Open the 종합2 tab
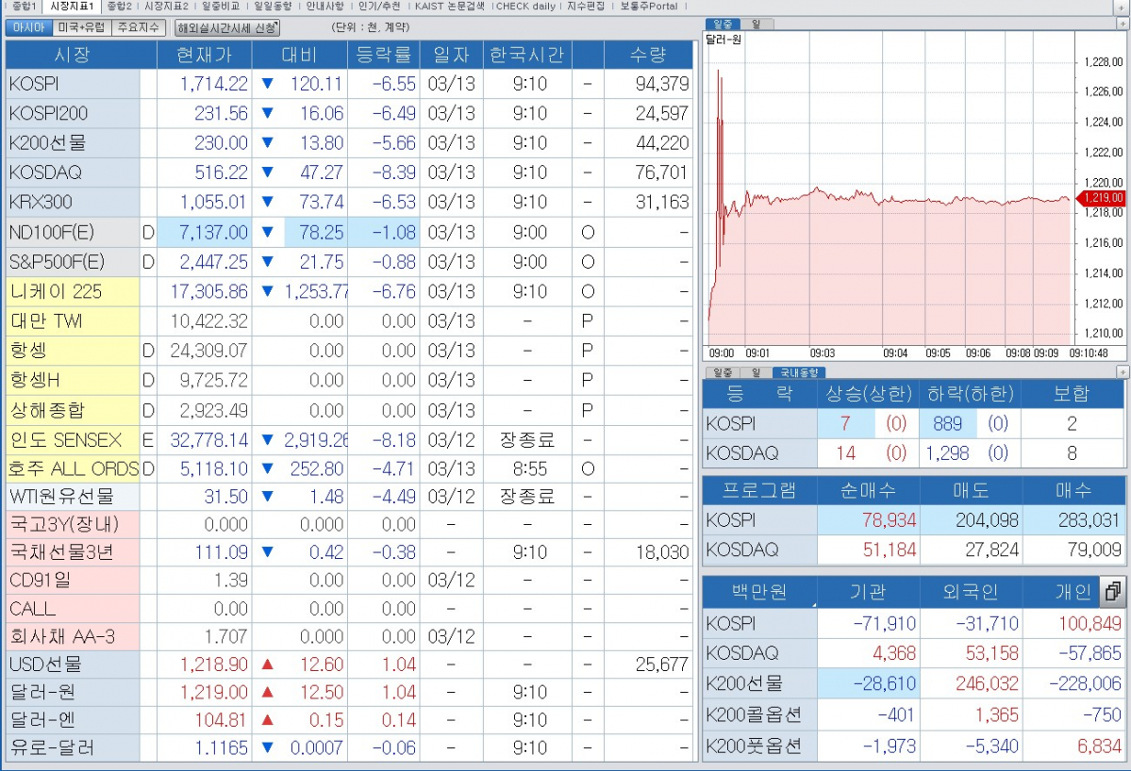This screenshot has width=1131, height=771. click(x=120, y=6)
